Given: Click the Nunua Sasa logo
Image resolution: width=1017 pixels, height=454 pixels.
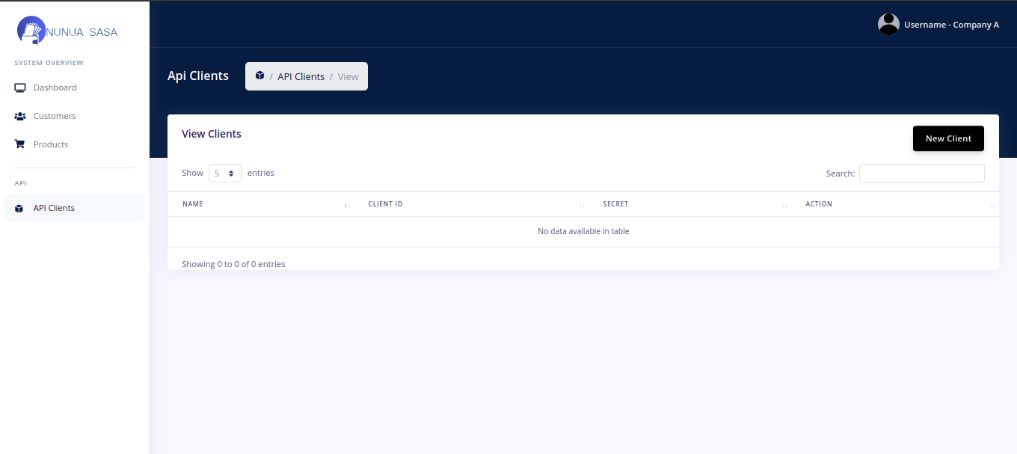Looking at the screenshot, I should [x=67, y=31].
